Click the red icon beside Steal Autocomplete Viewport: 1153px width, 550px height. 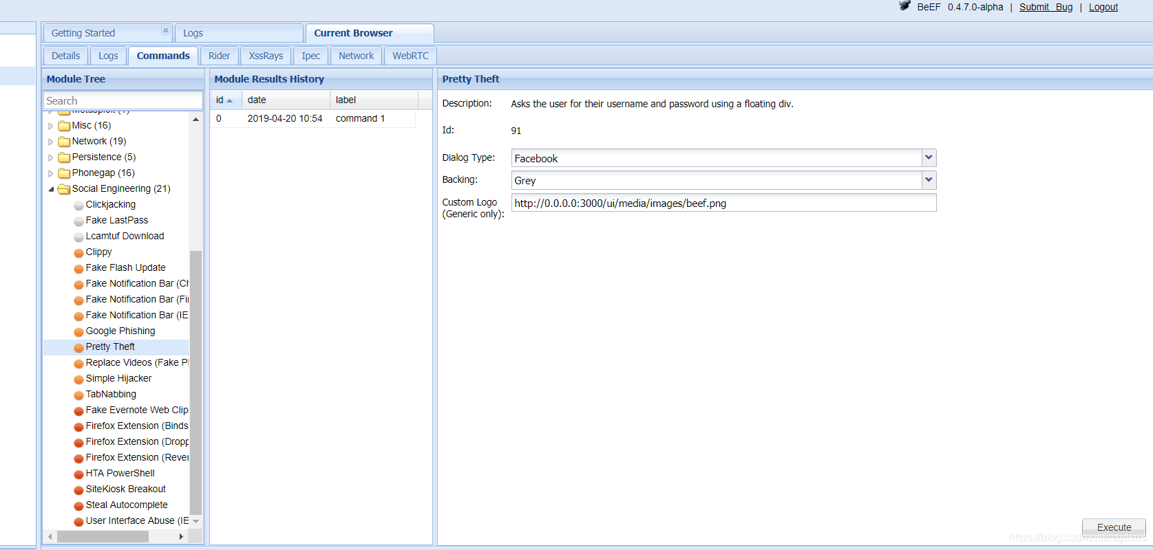[x=78, y=506]
